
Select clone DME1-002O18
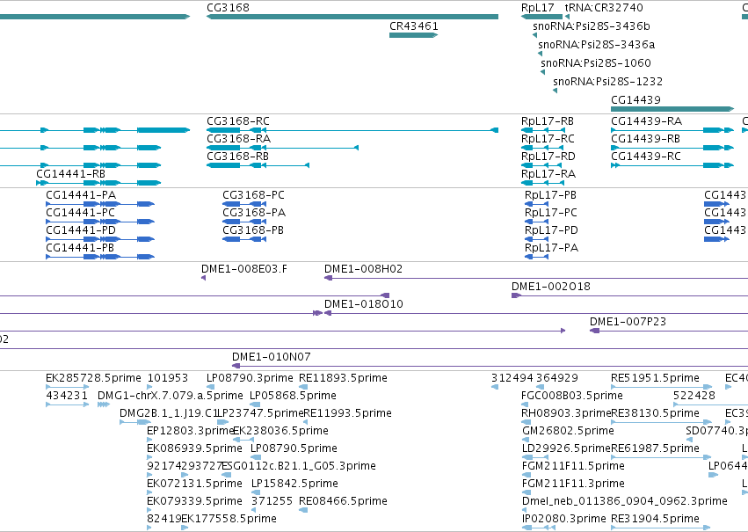[x=629, y=295]
